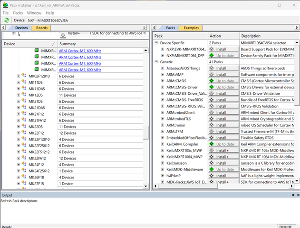This screenshot has width=300, height=228.
Task: Click Install+ for Keil::iMXRT105x_MWP
Action: click(223, 150)
